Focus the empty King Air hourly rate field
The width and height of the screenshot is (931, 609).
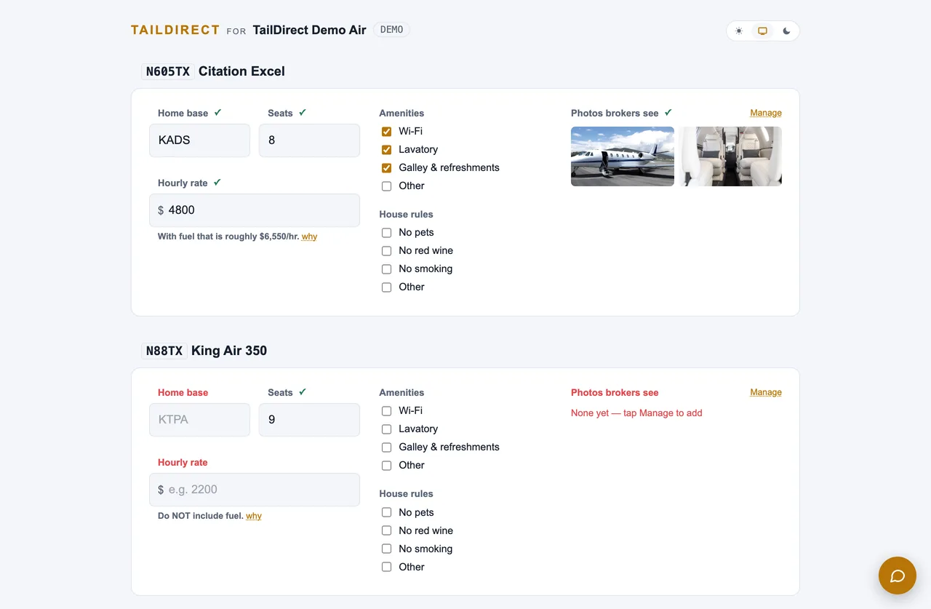(255, 490)
